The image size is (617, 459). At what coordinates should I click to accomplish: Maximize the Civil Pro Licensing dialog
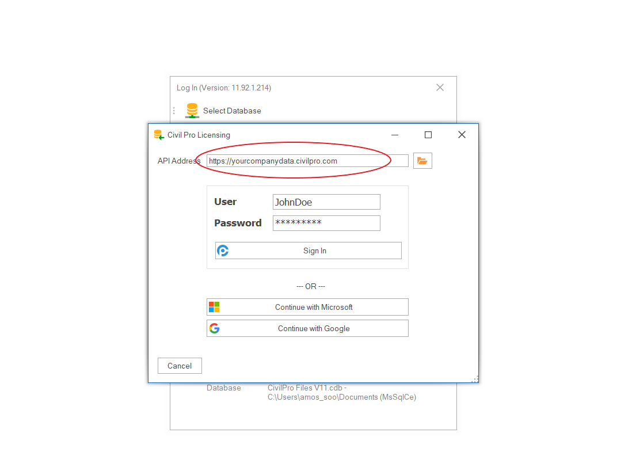[x=428, y=135]
